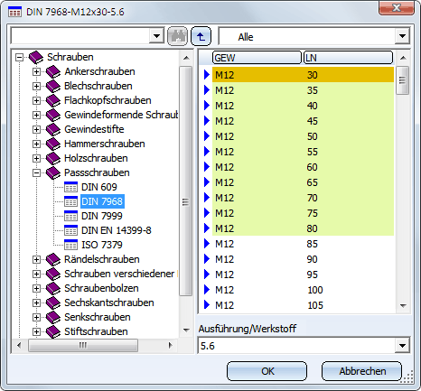Select DIN EN 14399-8 standard
Screen dimensions: 421x391
(117, 230)
